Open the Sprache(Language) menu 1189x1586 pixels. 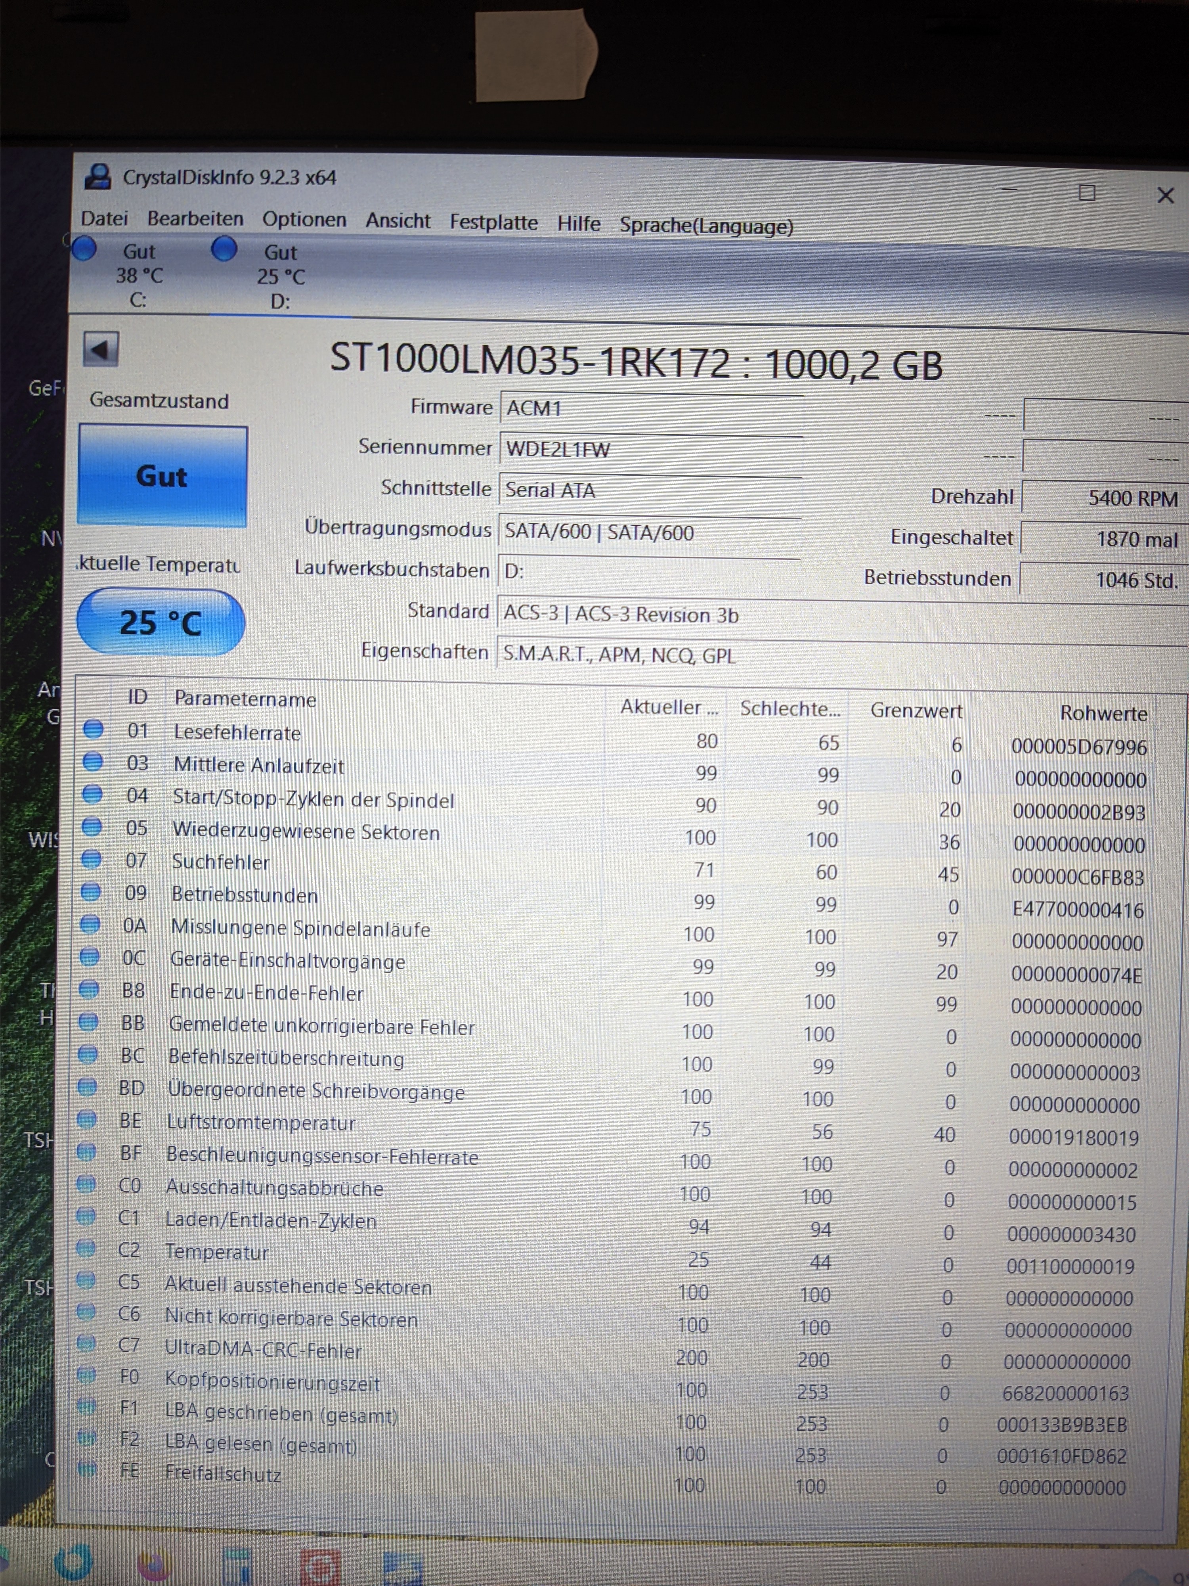[x=706, y=226]
